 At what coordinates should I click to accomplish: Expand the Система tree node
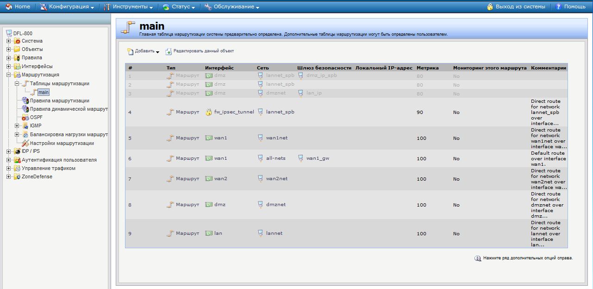(x=8, y=41)
